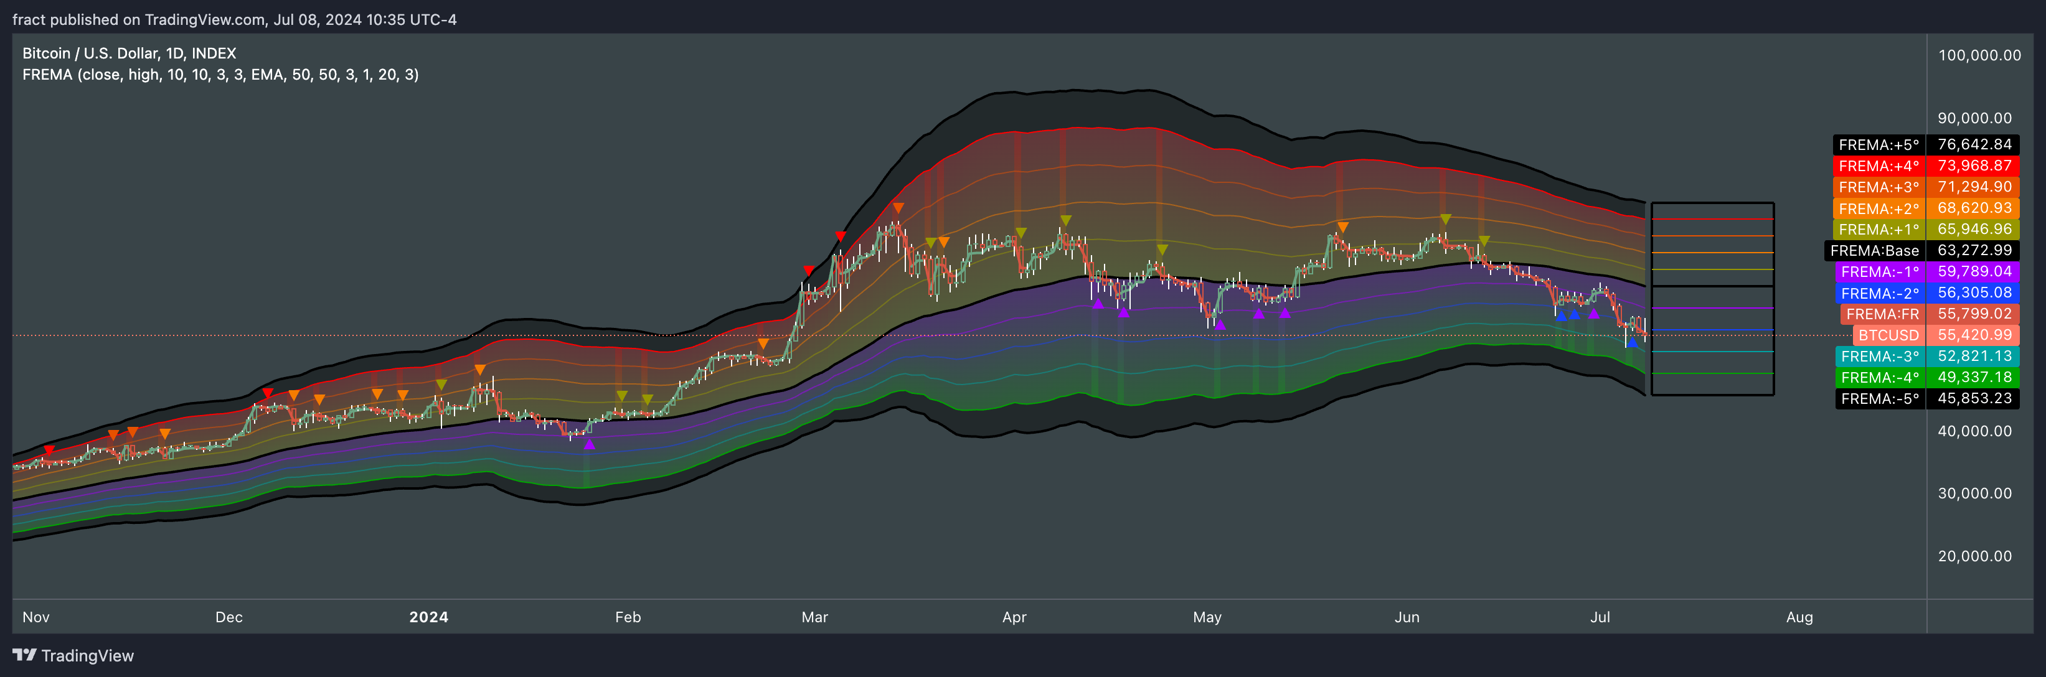
Task: Click the 55,799.02 FR value
Action: pos(1974,314)
